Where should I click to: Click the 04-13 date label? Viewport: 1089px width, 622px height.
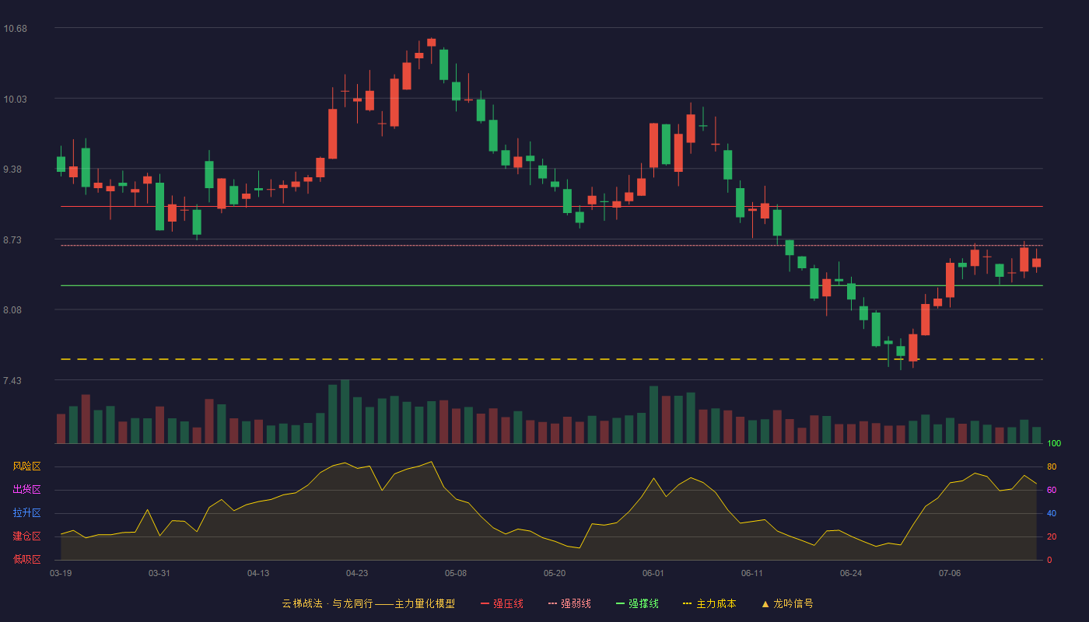258,573
